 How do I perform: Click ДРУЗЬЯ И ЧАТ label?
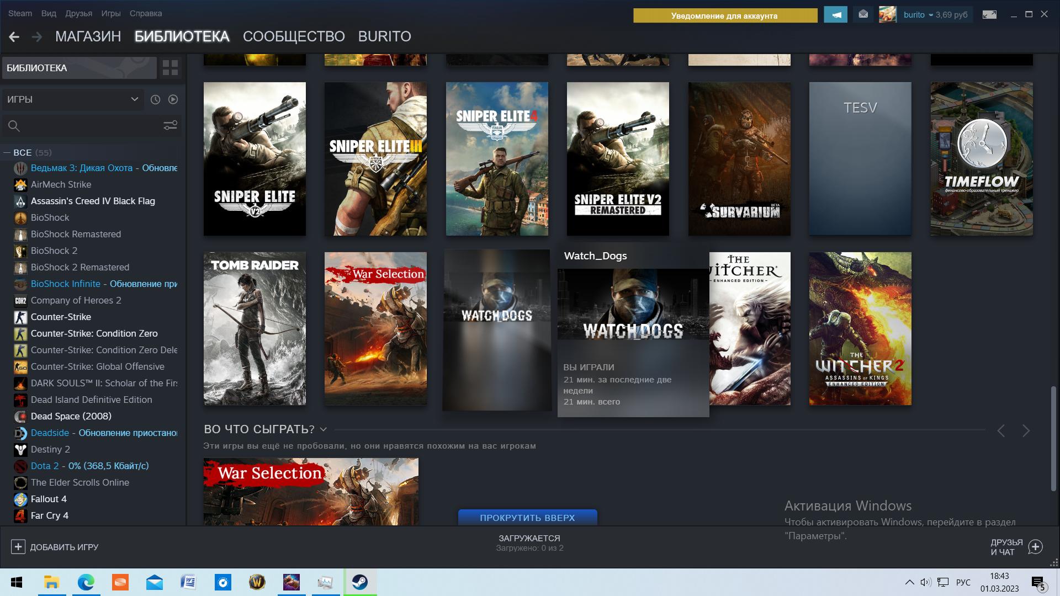point(1006,547)
